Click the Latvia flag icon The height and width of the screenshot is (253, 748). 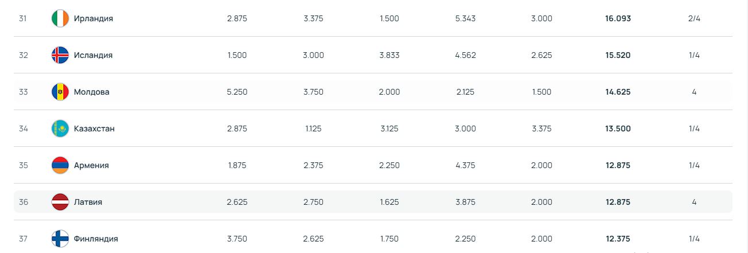[x=60, y=202]
